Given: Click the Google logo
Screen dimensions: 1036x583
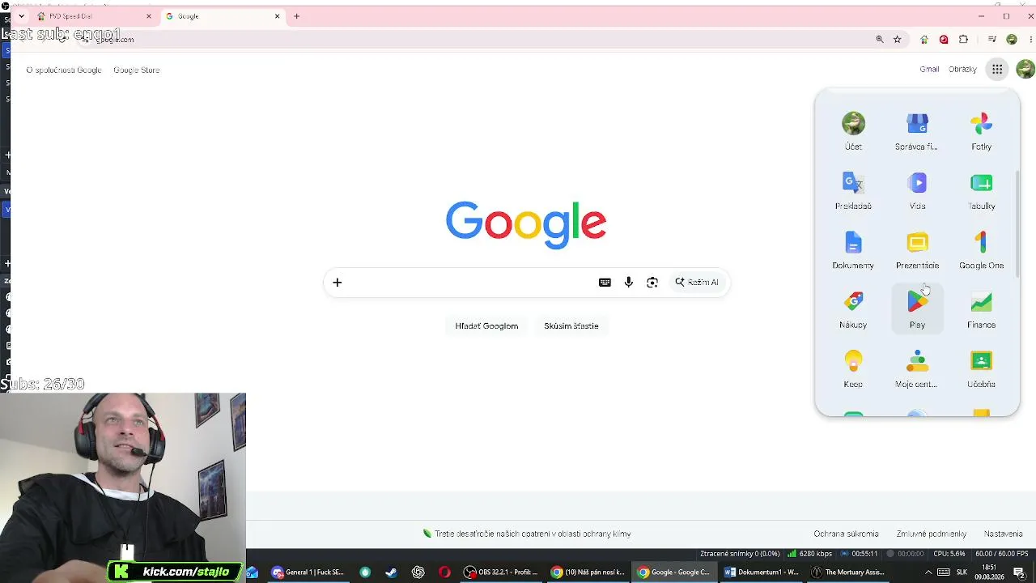Looking at the screenshot, I should [x=526, y=224].
